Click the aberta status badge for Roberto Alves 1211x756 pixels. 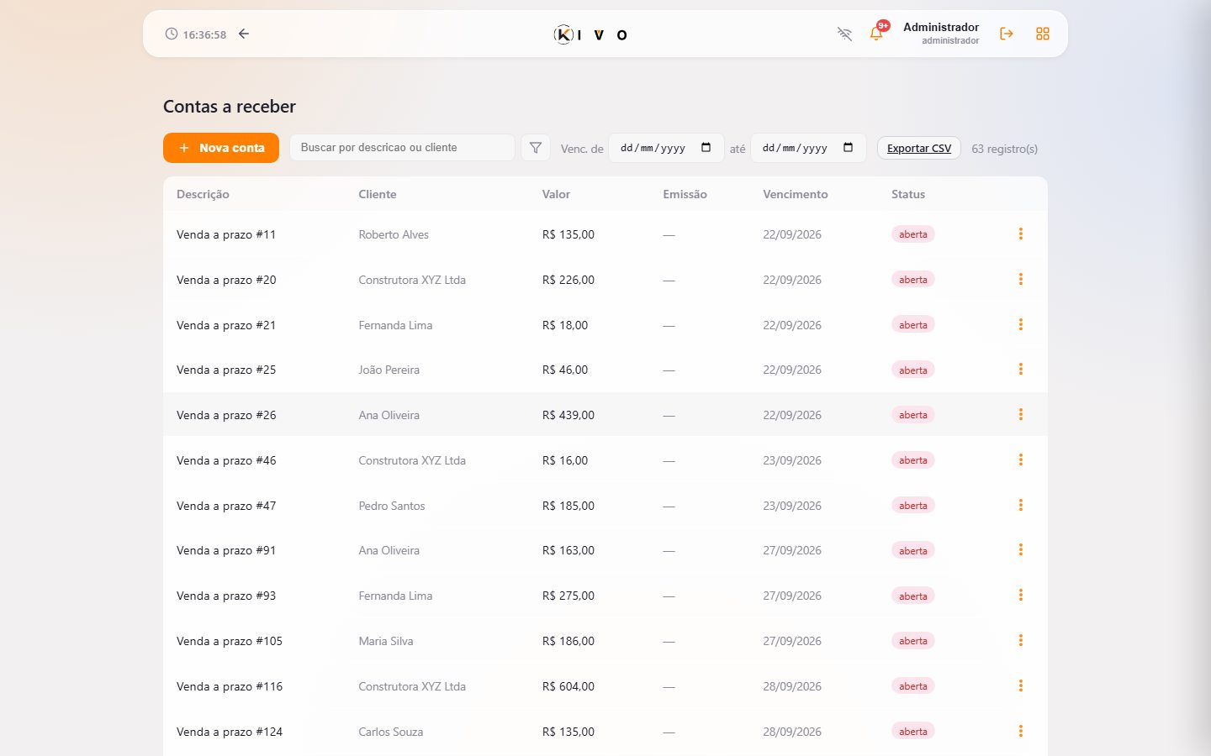(912, 234)
